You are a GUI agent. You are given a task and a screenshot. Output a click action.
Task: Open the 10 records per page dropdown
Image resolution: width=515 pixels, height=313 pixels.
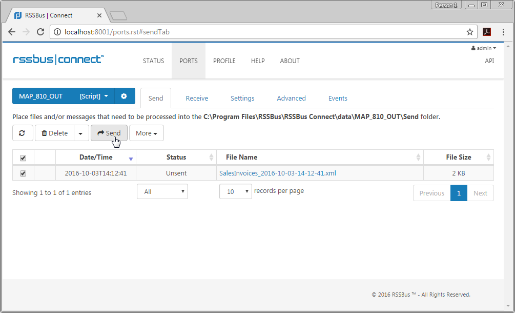[236, 191]
